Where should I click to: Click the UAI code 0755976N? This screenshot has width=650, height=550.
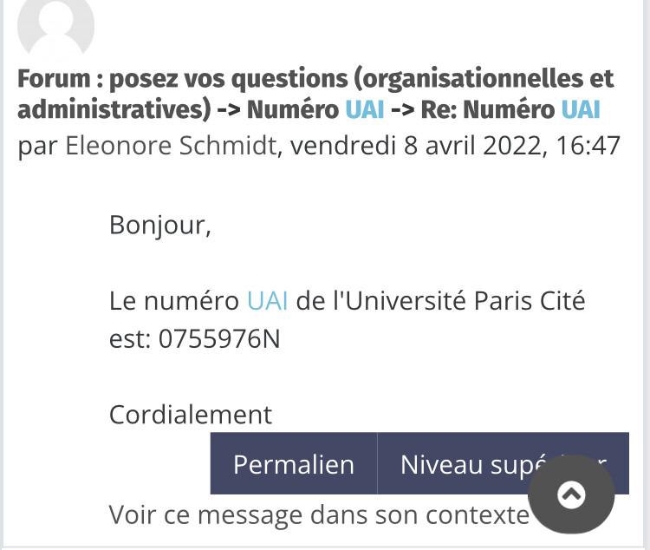click(x=220, y=338)
